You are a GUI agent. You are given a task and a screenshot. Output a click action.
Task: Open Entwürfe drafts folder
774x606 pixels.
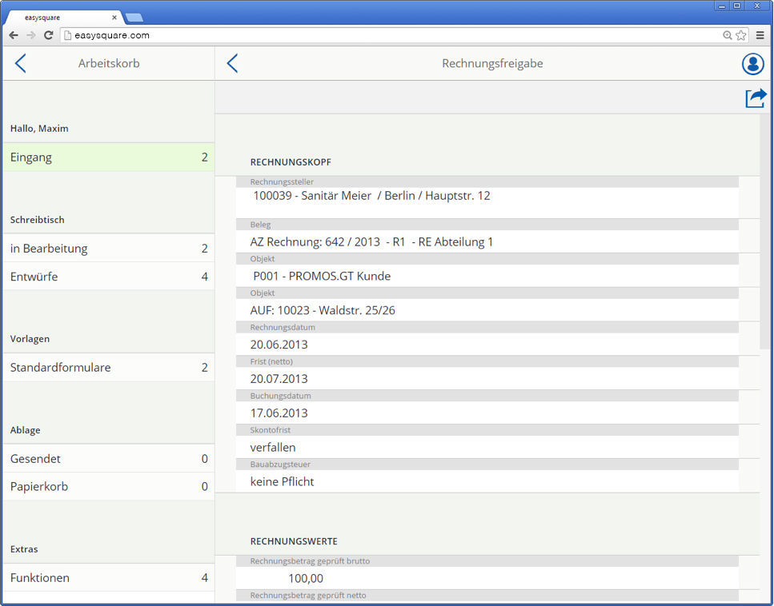108,277
